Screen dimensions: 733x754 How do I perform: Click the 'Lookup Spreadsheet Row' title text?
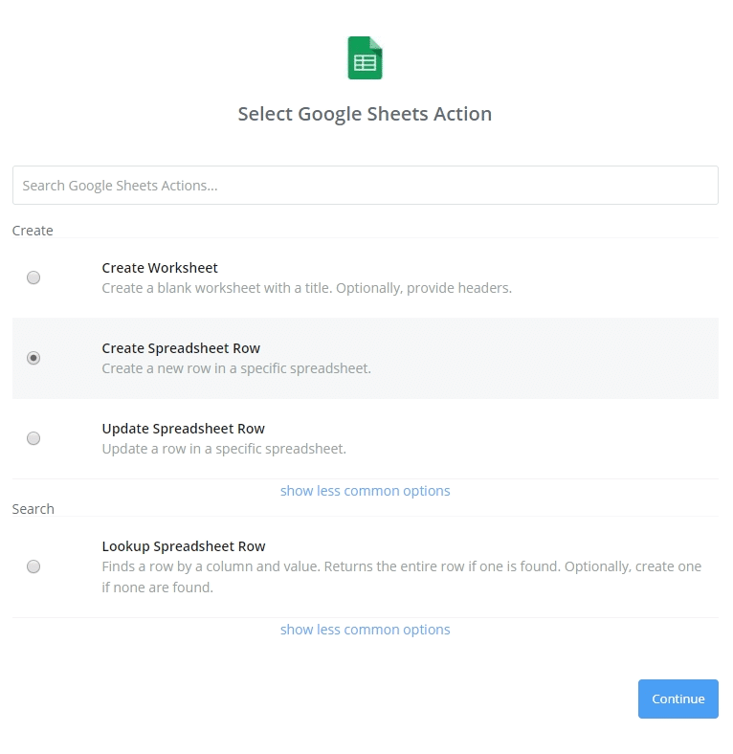point(184,546)
